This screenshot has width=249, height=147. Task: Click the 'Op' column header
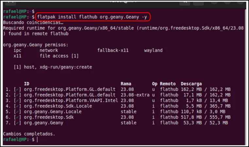point(155,84)
